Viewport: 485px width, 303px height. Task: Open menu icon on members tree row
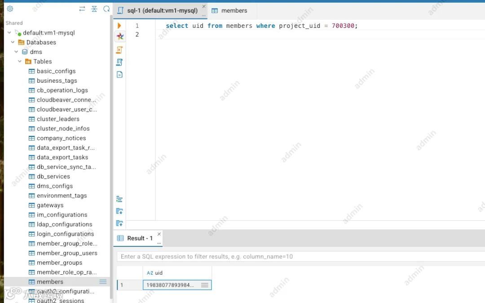103,281
